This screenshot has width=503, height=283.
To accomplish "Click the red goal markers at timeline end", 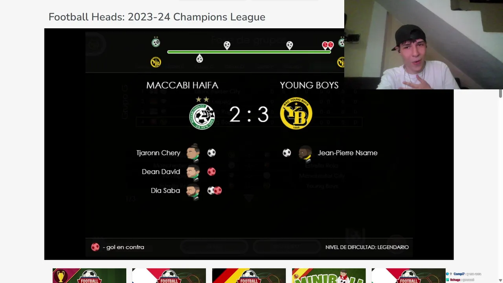I will (x=328, y=45).
